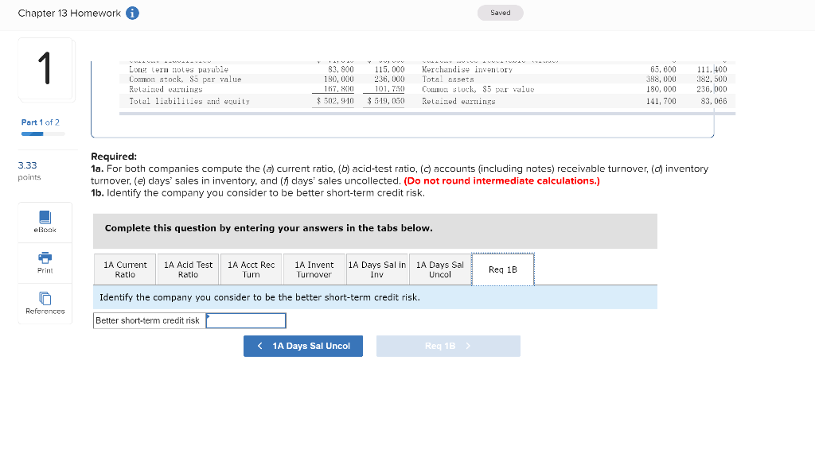
Task: Click the Required: heading
Action: coord(114,157)
